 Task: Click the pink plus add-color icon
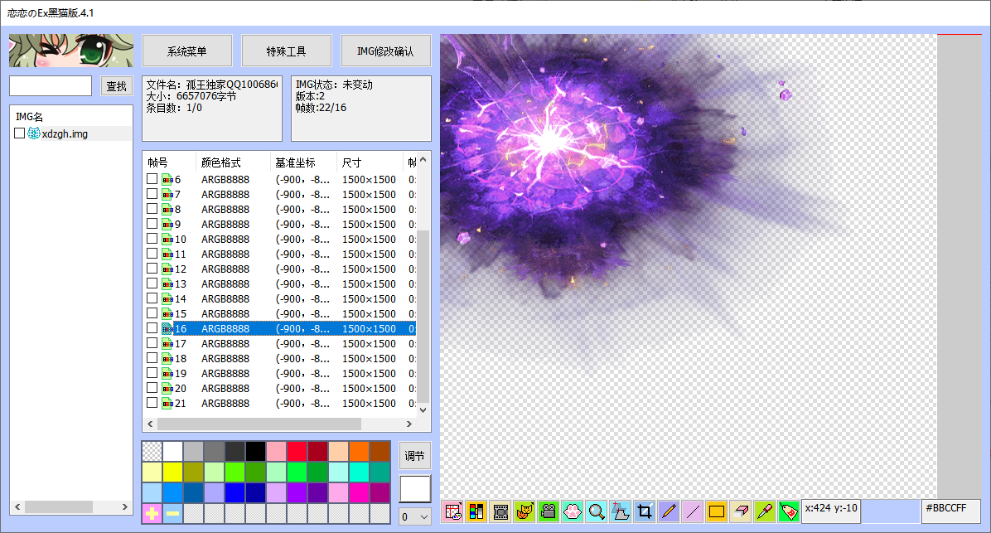coord(152,513)
